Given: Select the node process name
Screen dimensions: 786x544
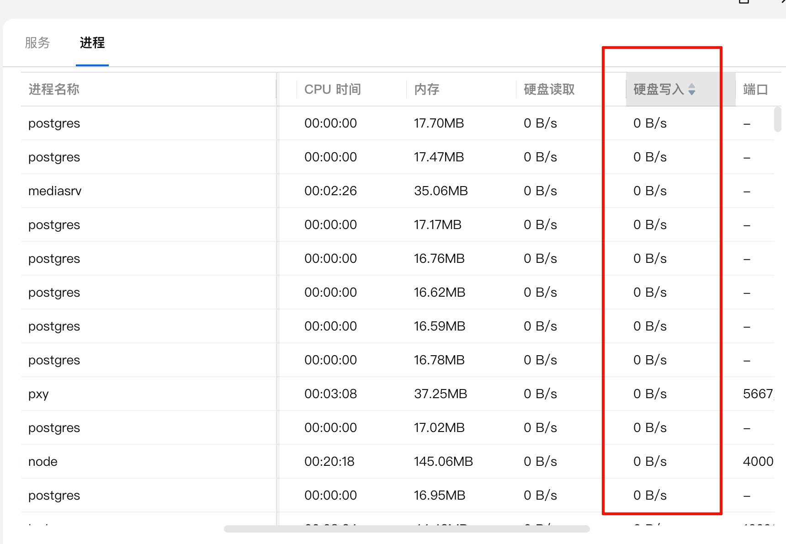Looking at the screenshot, I should [43, 462].
